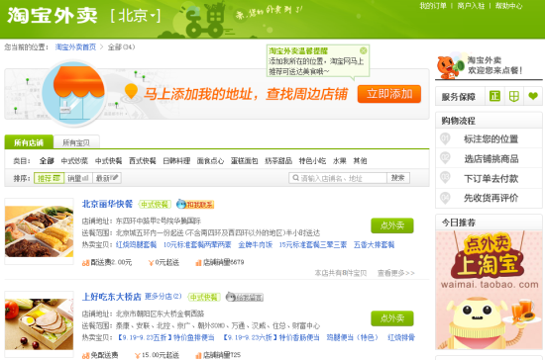Open 红烧鸡腿套餐 hot item link
Image resolution: width=545 pixels, height=360 pixels.
137,245
